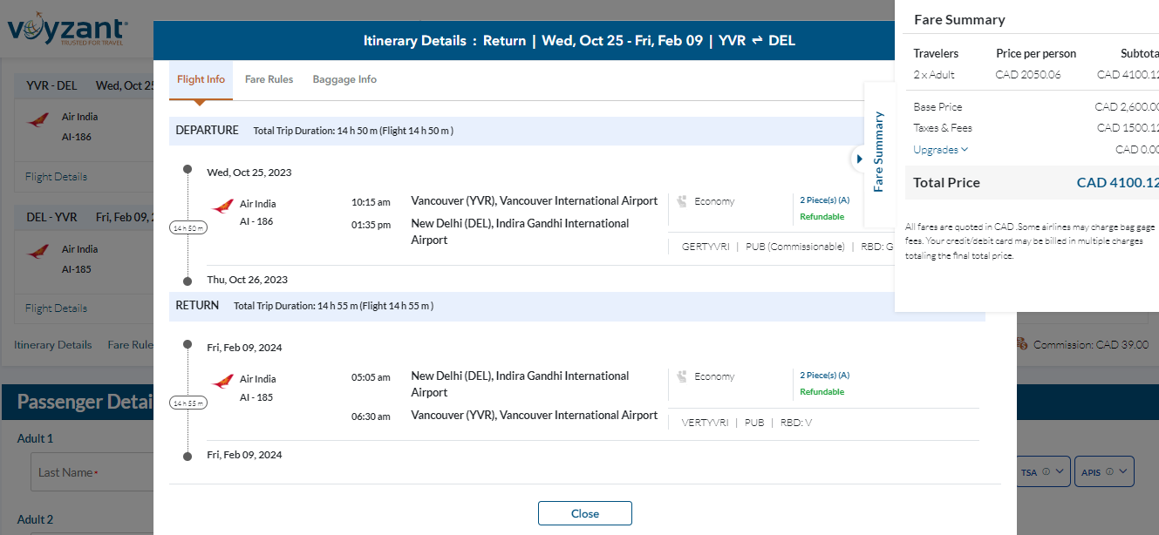
Task: Open departure 2 Piece(s) baggage link
Action: click(824, 200)
